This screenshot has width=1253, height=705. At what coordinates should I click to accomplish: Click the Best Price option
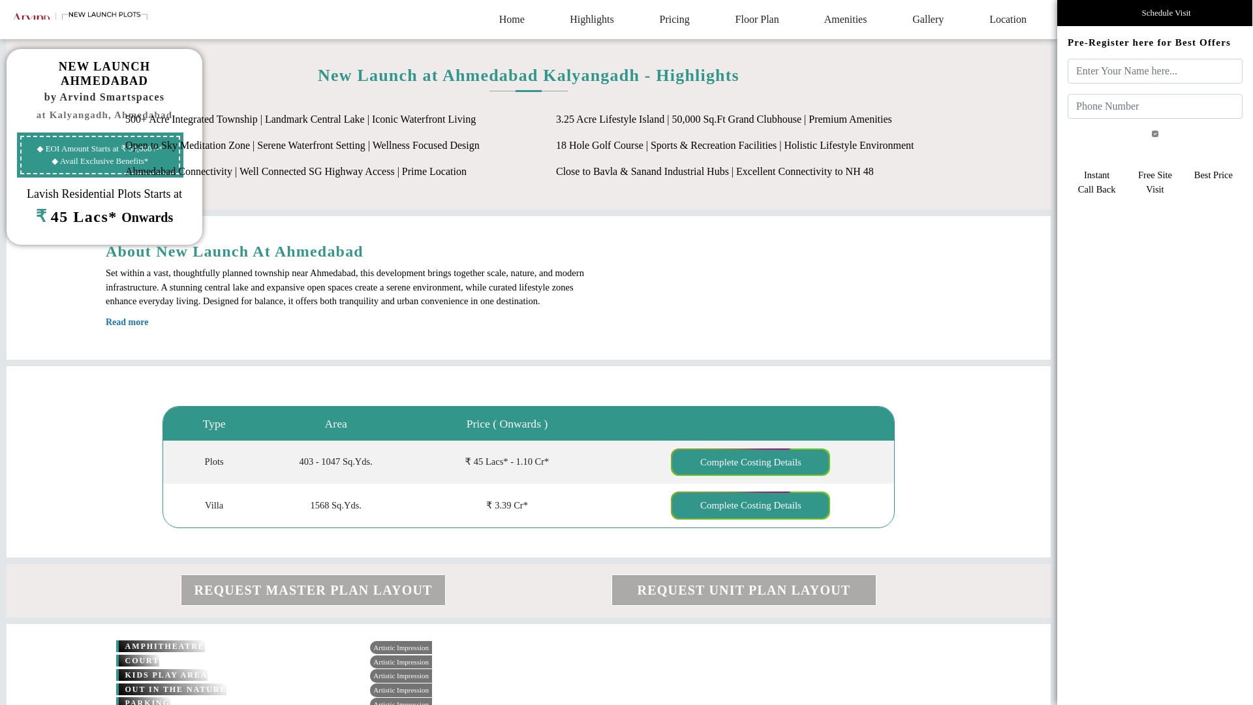pyautogui.click(x=1213, y=175)
